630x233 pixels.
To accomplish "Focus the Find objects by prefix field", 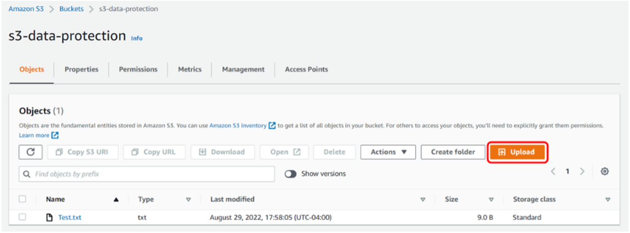I will pos(151,174).
